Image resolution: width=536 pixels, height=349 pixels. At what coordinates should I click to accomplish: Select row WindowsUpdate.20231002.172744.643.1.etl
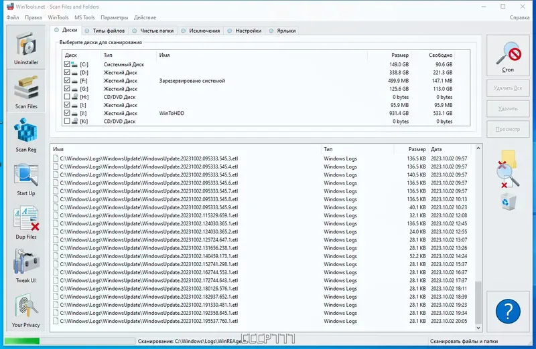[263, 280]
